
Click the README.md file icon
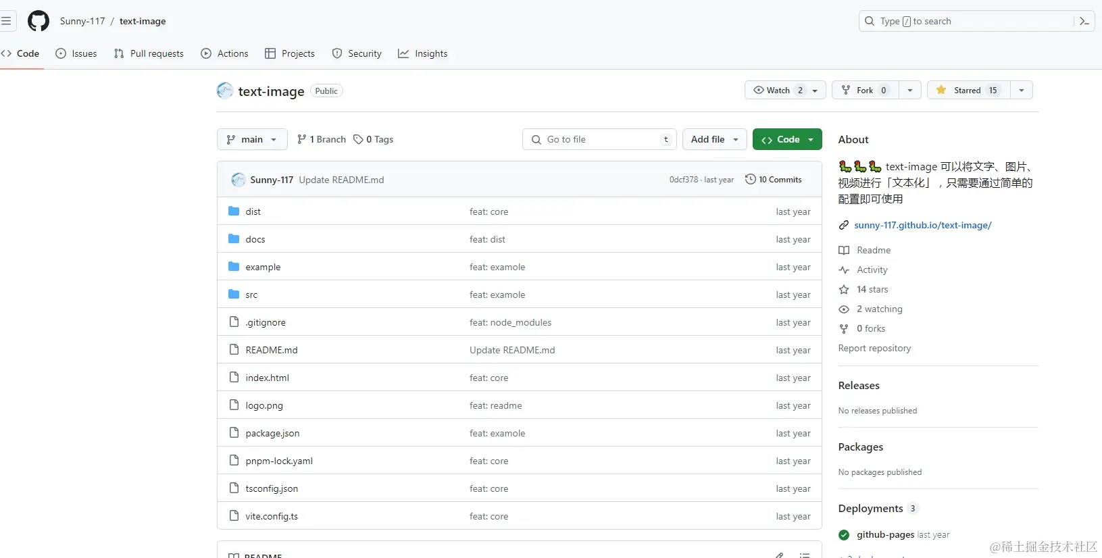tap(234, 350)
